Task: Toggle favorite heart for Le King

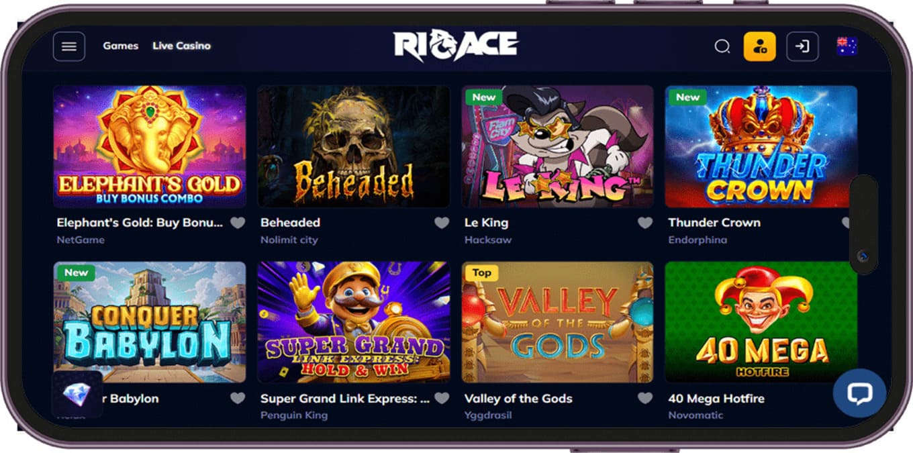Action: pos(645,223)
